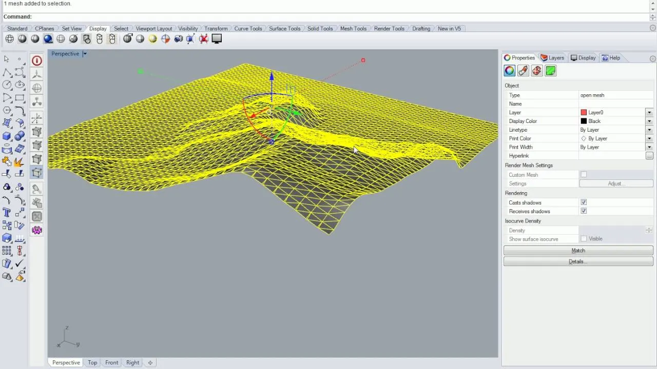
Task: Select the sphere creation tool
Action: tap(19, 135)
